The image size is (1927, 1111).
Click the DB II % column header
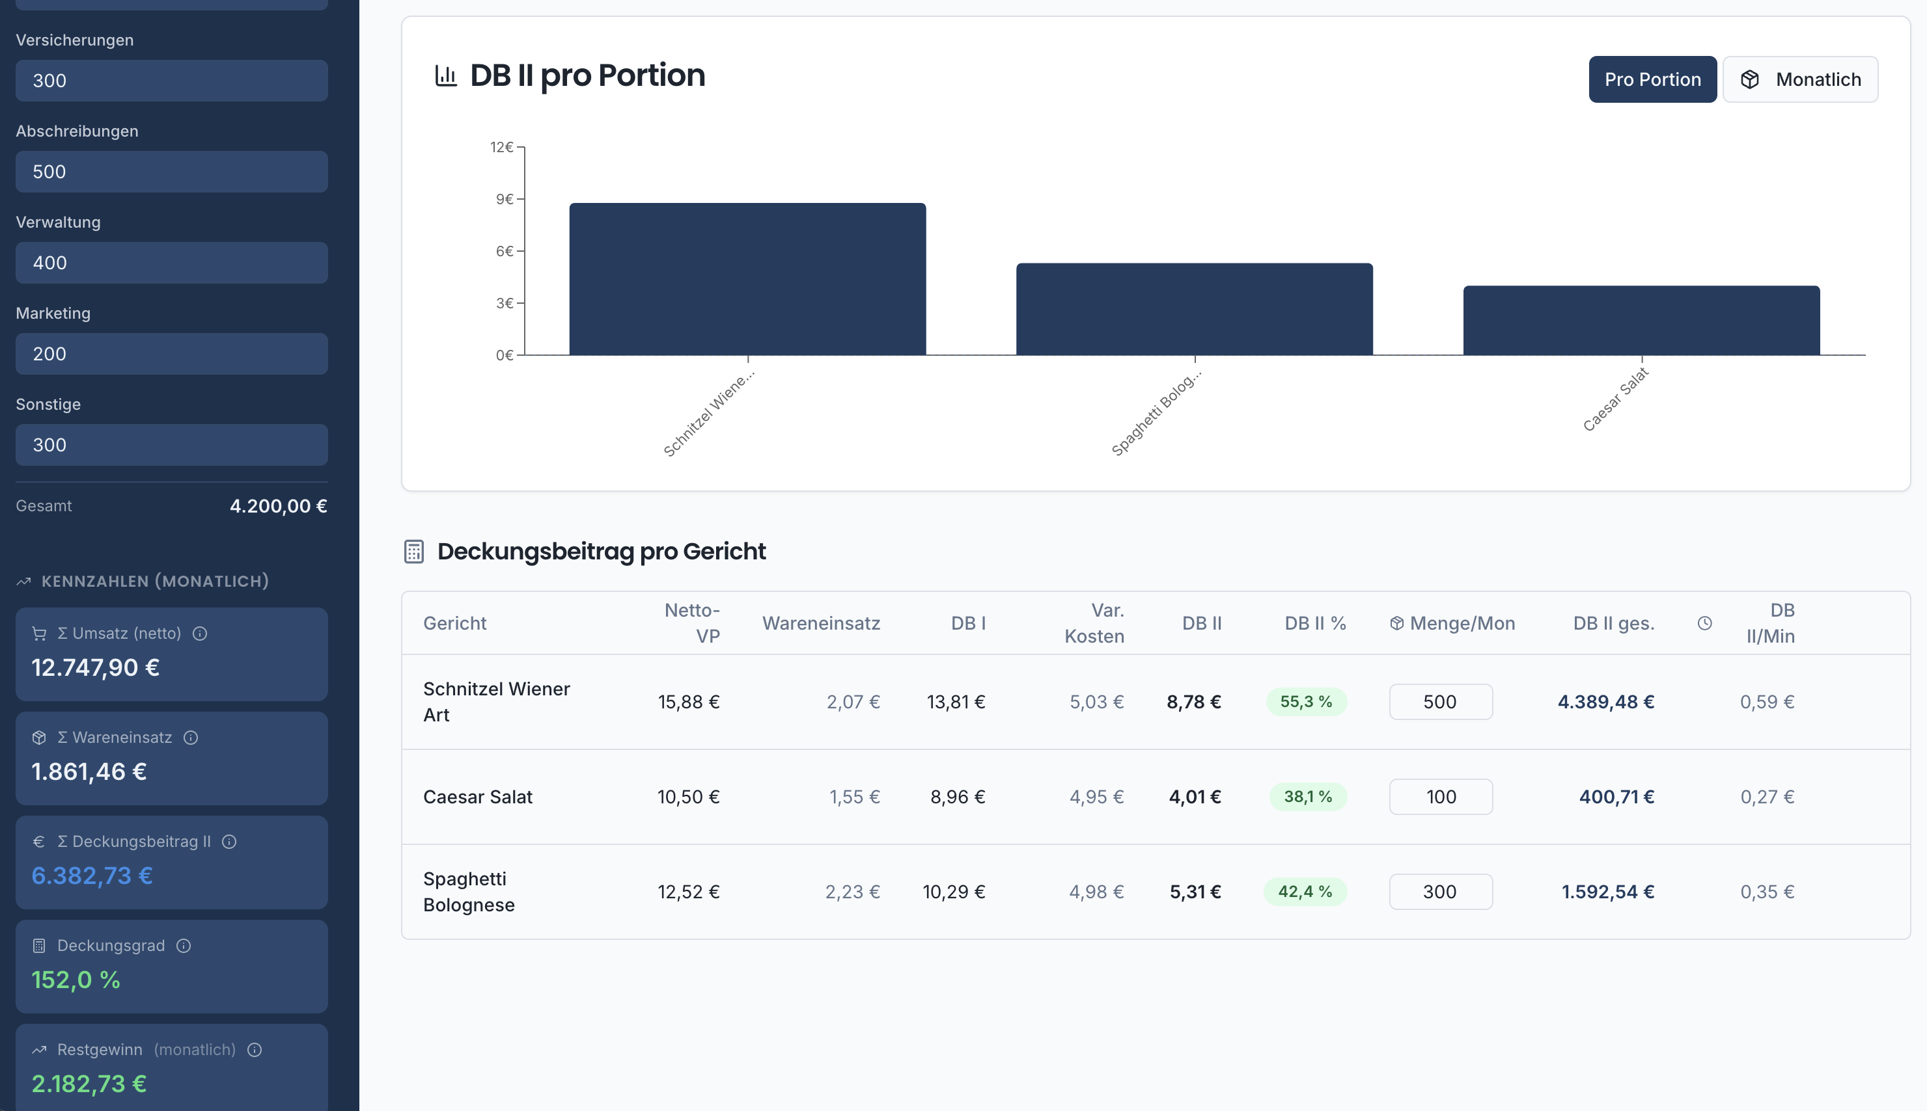[x=1314, y=623]
